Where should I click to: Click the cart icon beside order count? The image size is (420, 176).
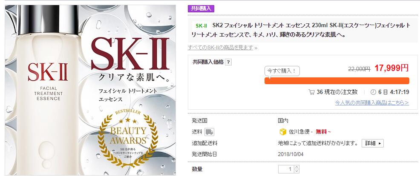coord(312,92)
